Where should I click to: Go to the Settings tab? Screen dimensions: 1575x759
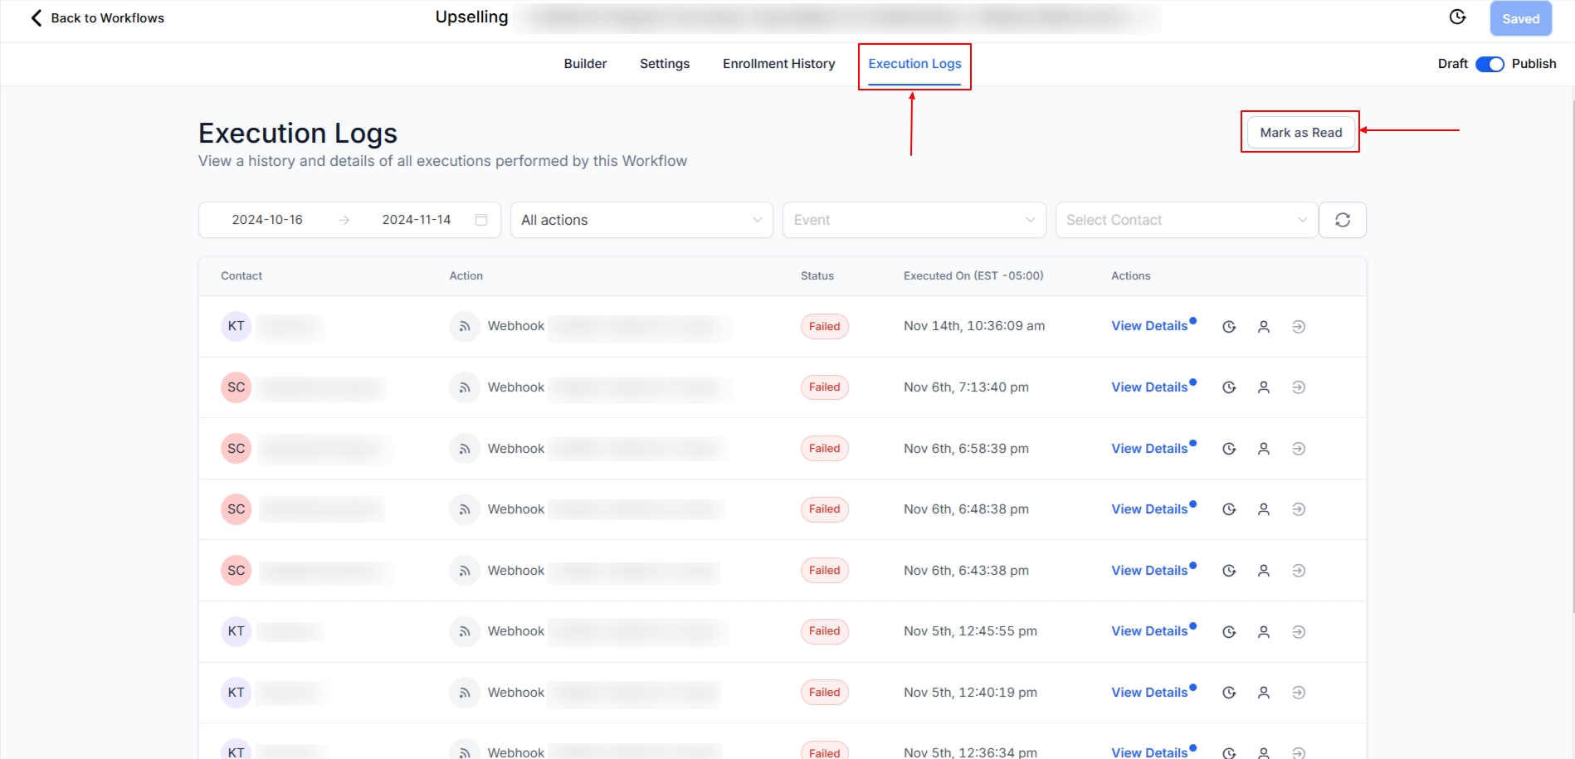pyautogui.click(x=664, y=64)
